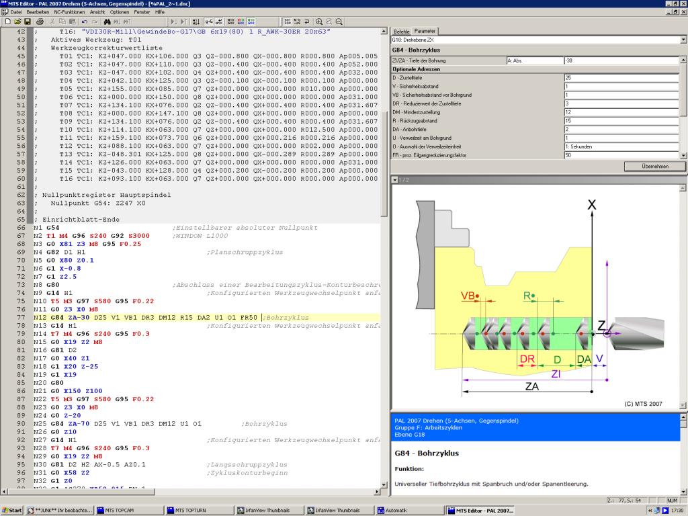Open the G18: Drehebene ZX dropdown
688x516 pixels.
tap(683, 40)
